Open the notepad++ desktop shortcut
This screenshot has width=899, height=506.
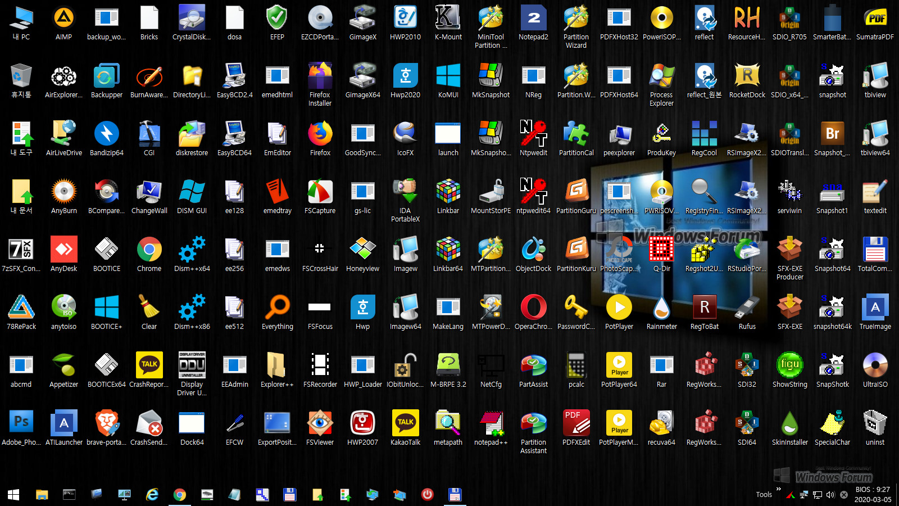click(x=491, y=428)
